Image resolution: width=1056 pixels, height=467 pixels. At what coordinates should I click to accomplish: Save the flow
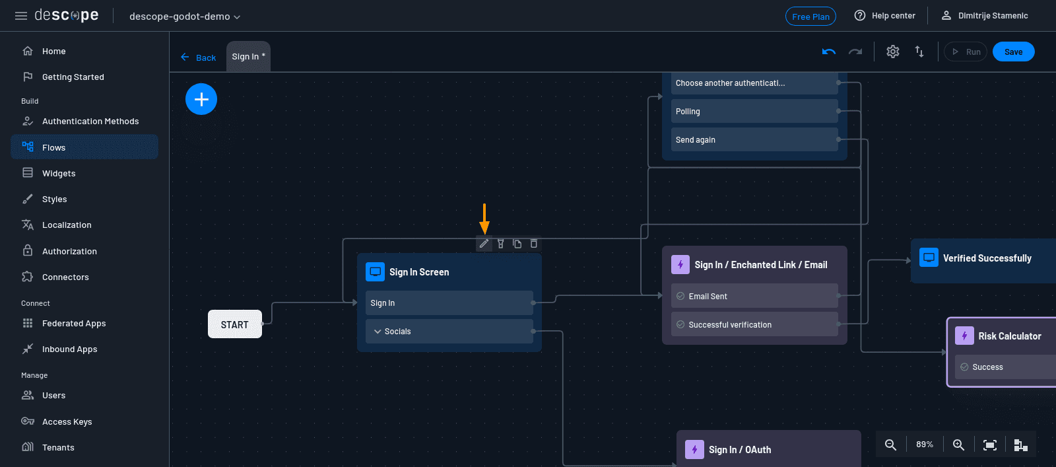tap(1013, 52)
